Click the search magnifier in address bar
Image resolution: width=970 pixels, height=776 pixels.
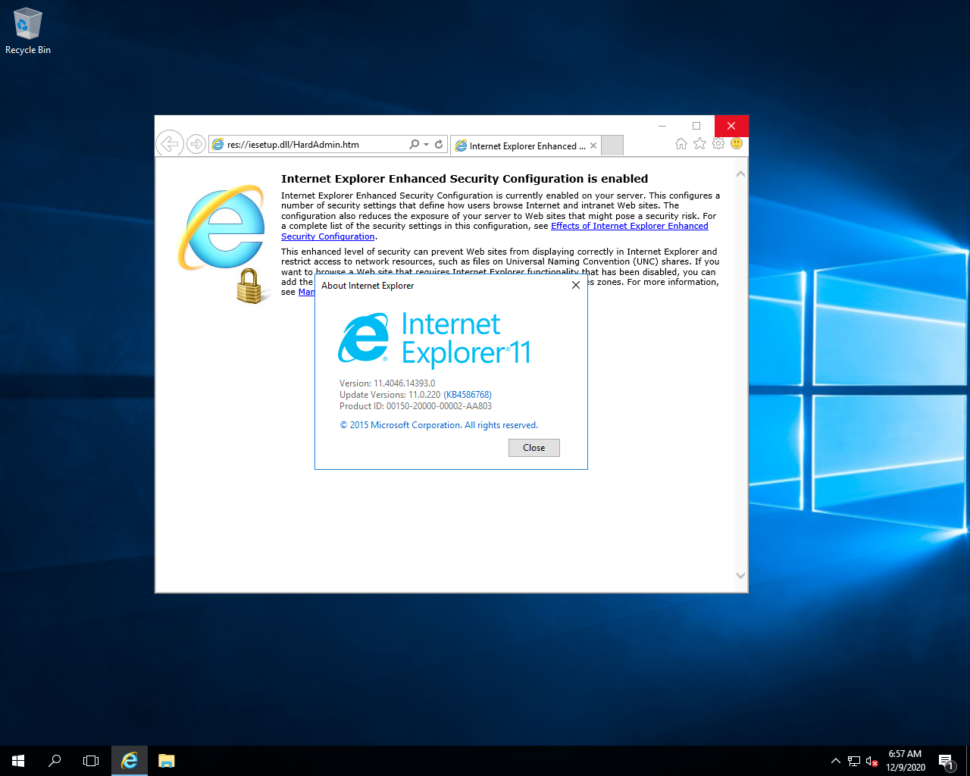pos(414,144)
